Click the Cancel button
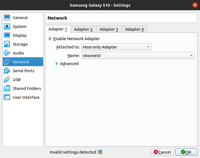 pos(162,152)
